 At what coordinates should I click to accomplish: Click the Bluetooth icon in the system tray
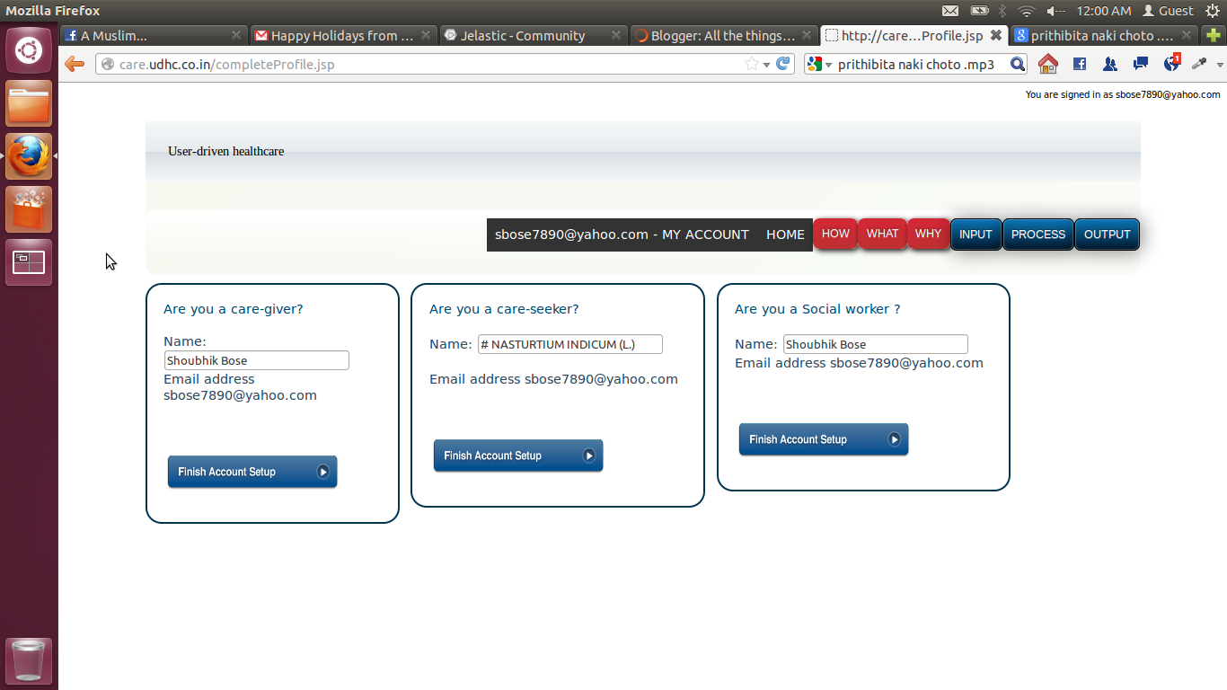pyautogui.click(x=1002, y=10)
